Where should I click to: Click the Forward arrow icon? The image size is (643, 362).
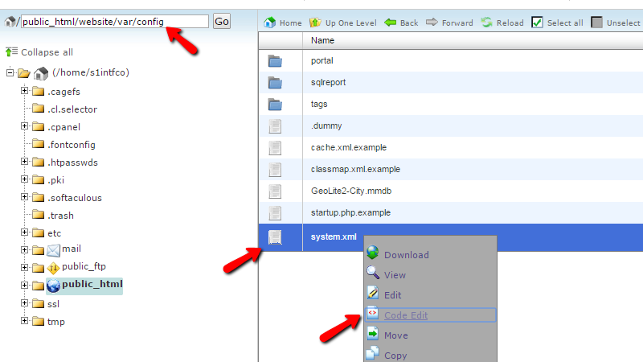(432, 22)
